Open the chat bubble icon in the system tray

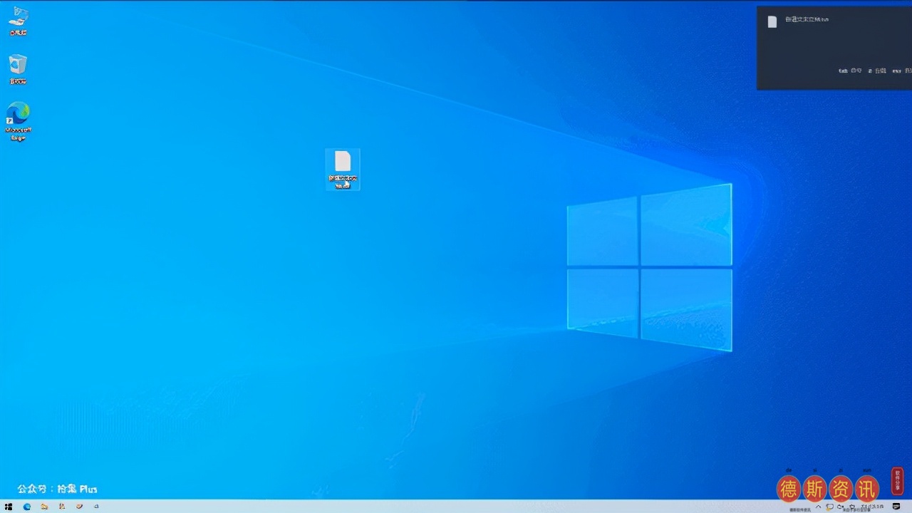point(829,507)
